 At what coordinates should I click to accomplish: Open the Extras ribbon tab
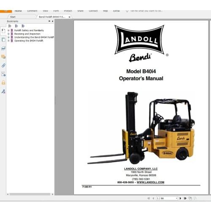[116, 11]
